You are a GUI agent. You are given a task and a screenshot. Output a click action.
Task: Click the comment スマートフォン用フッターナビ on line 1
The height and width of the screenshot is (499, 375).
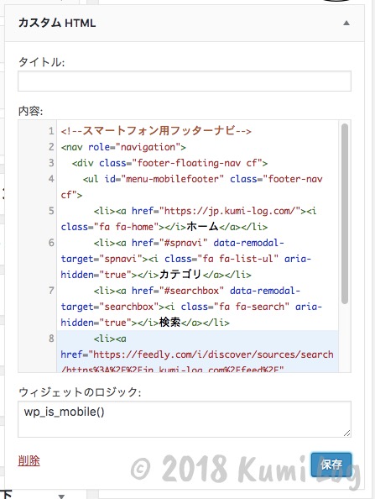coord(156,131)
